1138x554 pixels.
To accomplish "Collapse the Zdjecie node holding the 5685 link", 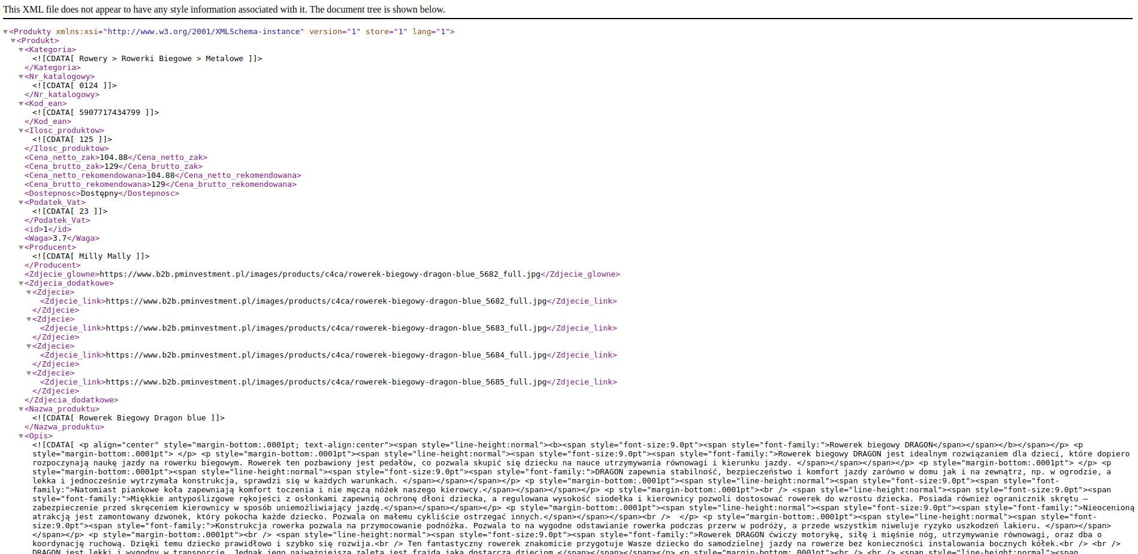I will [29, 373].
